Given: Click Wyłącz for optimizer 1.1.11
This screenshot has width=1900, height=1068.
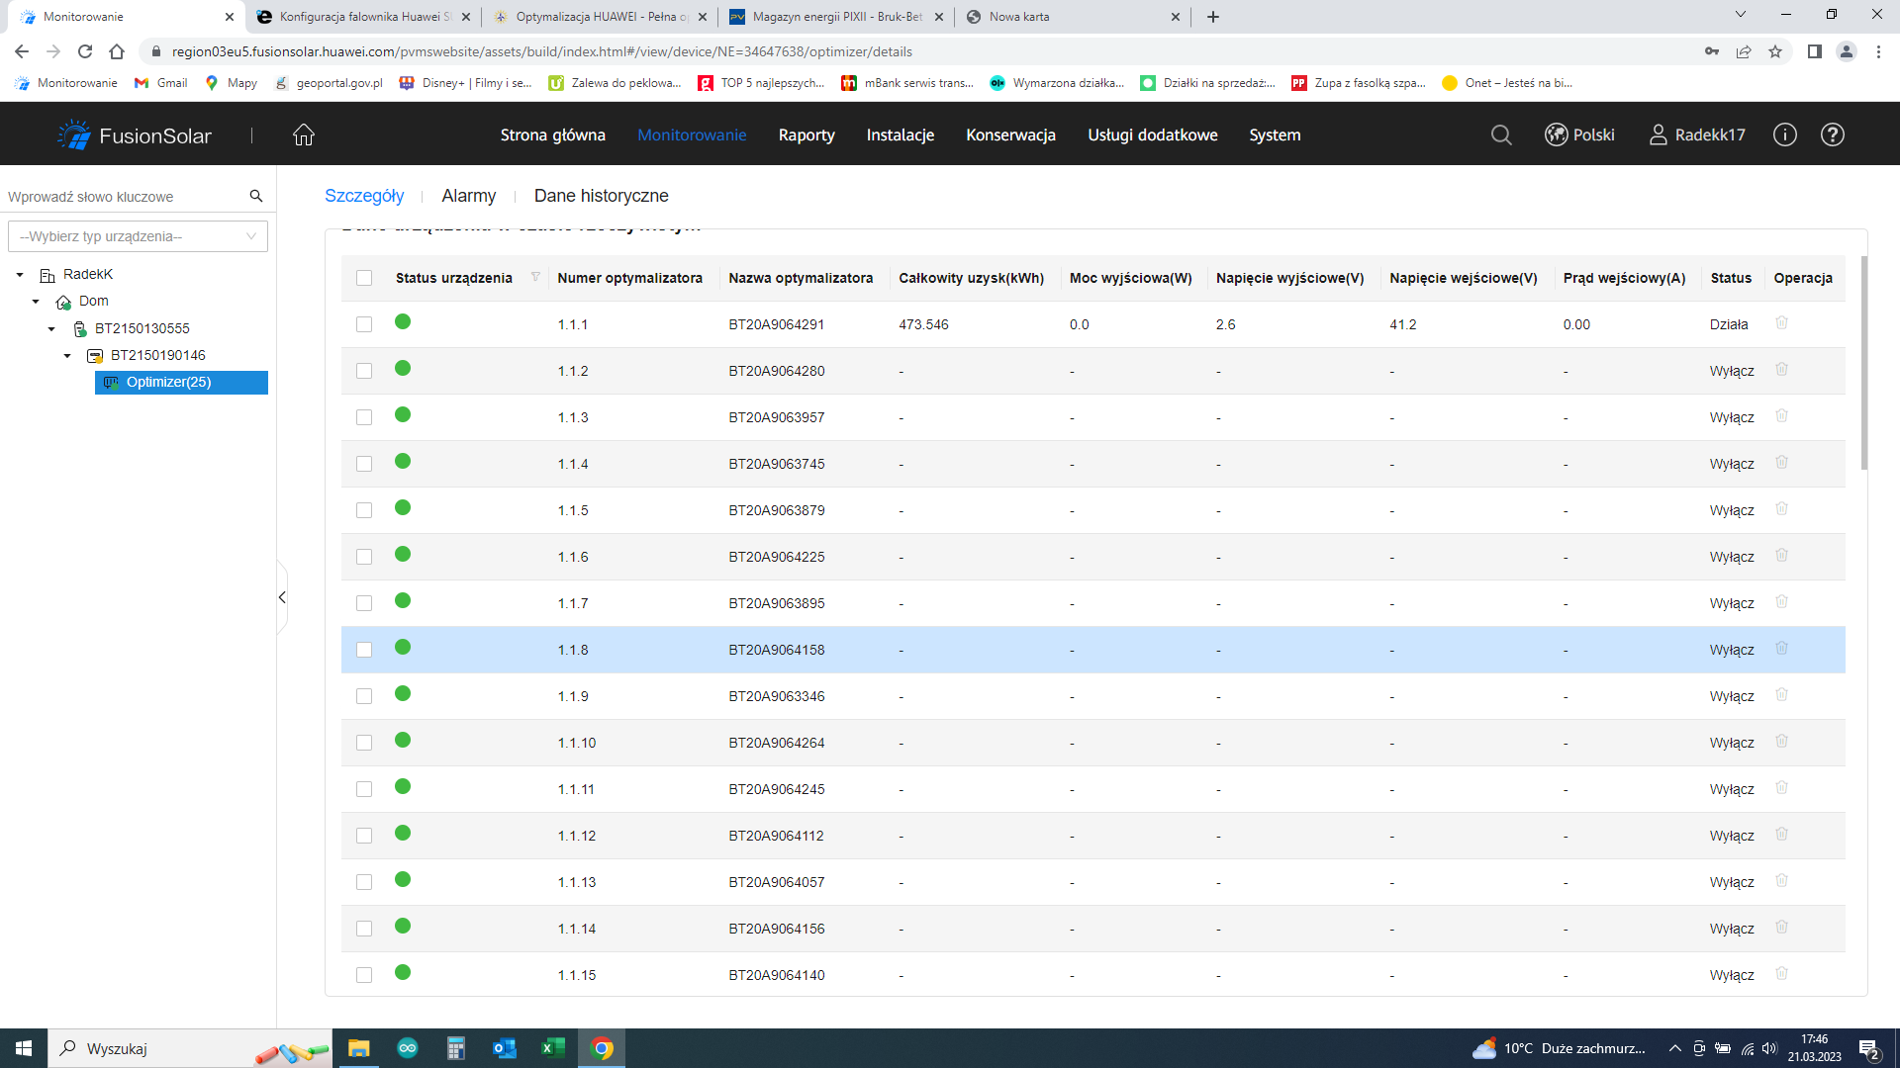Looking at the screenshot, I should click(1732, 789).
